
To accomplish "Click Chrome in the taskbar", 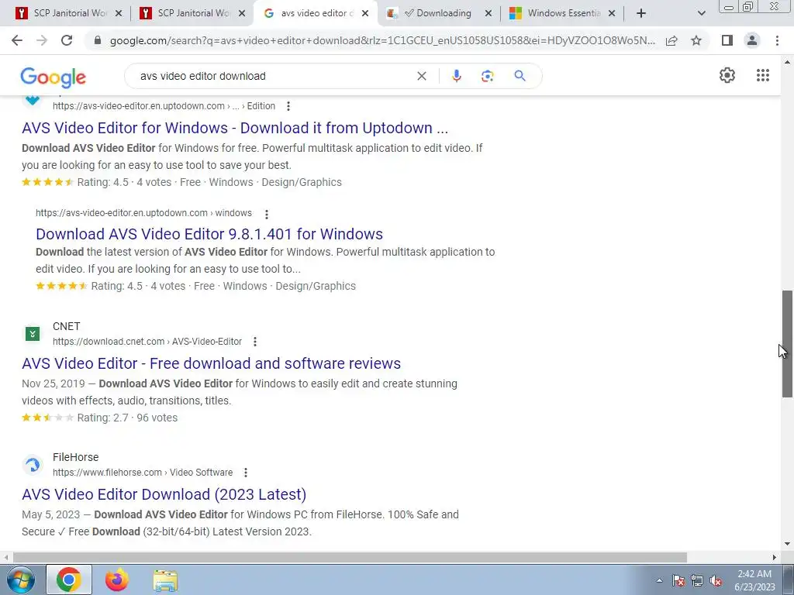I will coord(69,580).
